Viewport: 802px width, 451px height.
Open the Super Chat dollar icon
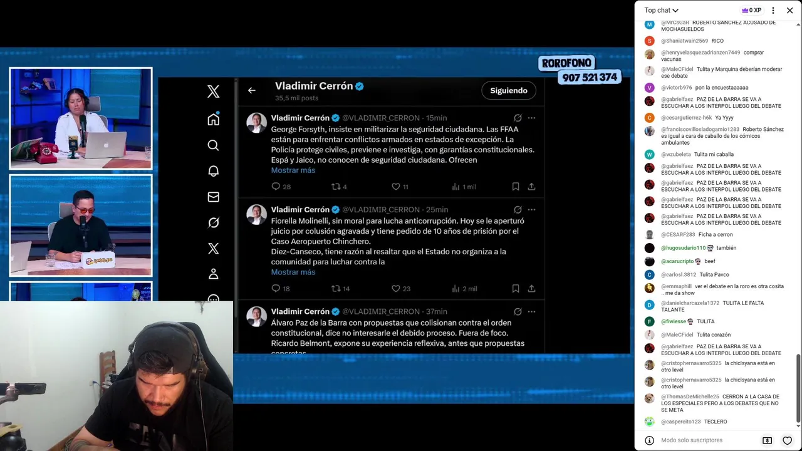[x=767, y=440]
